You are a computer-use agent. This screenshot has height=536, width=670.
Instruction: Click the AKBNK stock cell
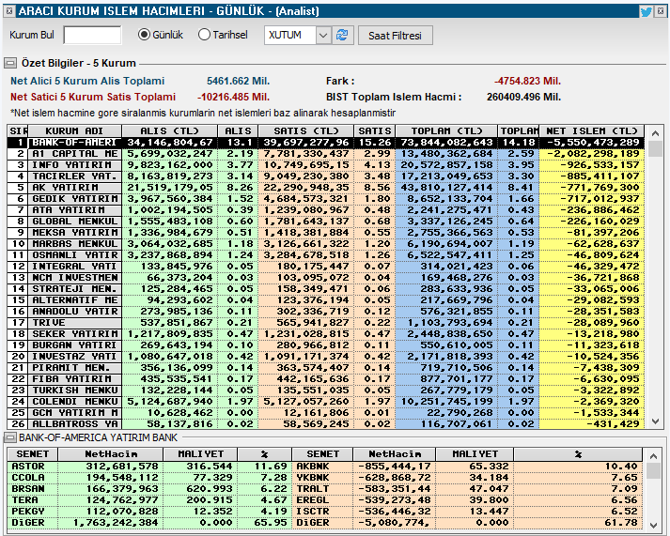(322, 467)
